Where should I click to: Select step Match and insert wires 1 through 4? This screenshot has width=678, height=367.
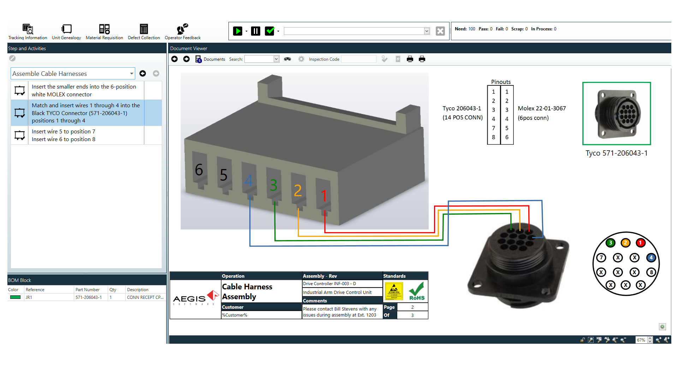click(86, 113)
